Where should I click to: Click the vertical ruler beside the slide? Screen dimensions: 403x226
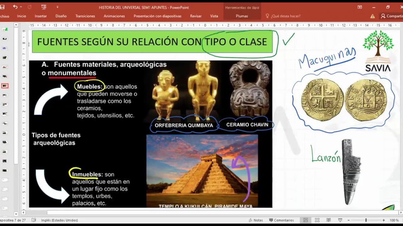(24, 119)
